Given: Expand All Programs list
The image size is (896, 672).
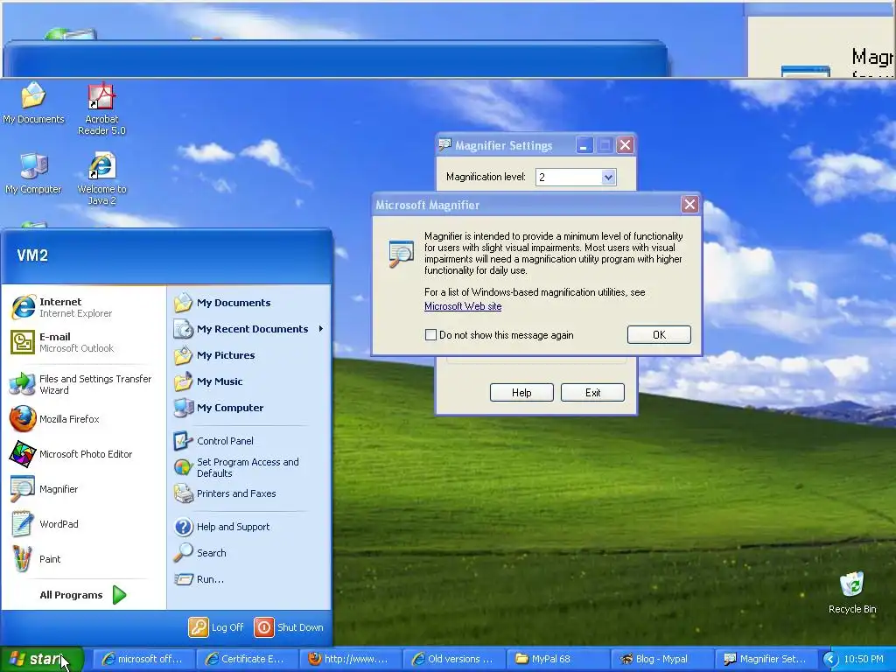Looking at the screenshot, I should pos(83,595).
